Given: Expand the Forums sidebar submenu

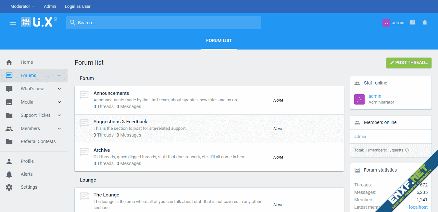Looking at the screenshot, I should (59, 76).
